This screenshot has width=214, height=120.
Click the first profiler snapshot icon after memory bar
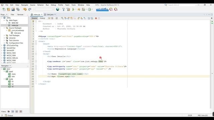pyautogui.click(x=111, y=9)
